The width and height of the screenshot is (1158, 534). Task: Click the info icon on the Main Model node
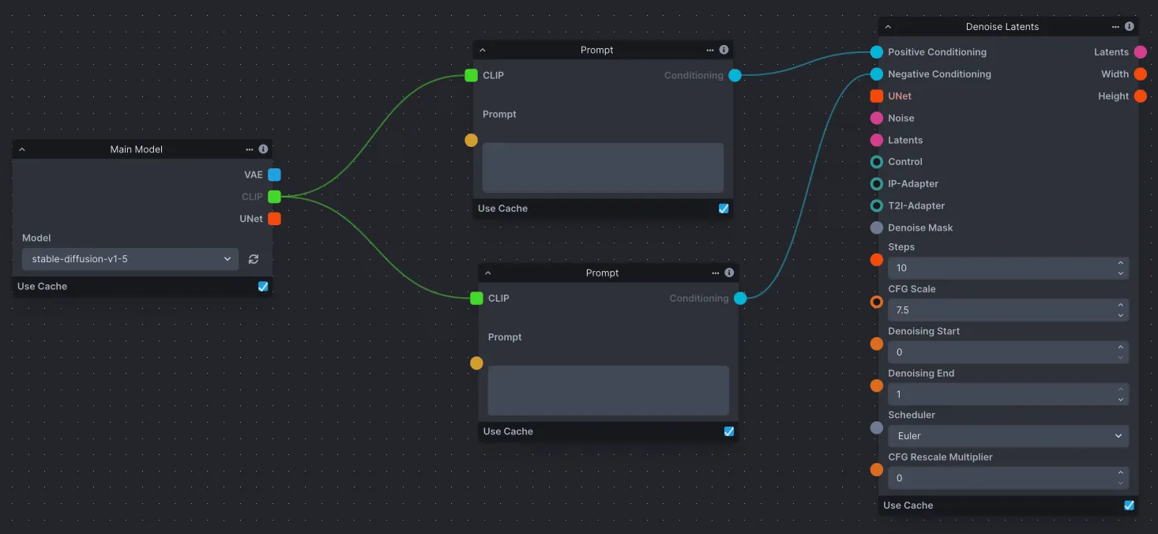pos(263,149)
